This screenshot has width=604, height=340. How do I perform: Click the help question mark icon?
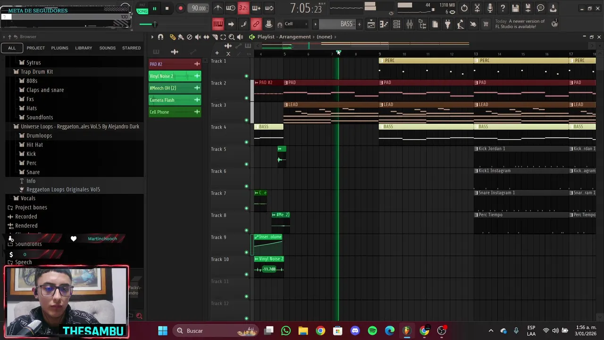point(503,8)
